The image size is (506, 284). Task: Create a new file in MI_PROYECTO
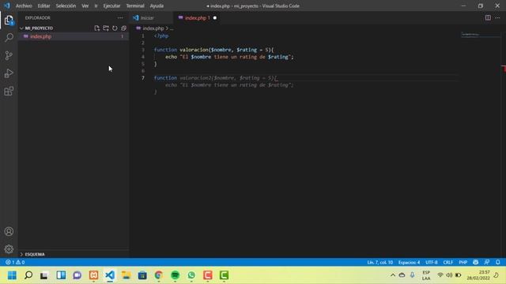(x=96, y=28)
